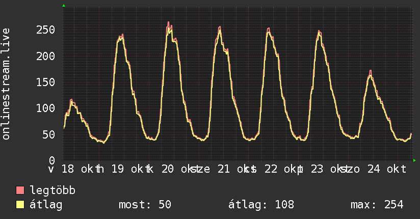This screenshot has height=219, width=420.
Task: Click the onlinestream.live vertical axis title
Action: 6,84
